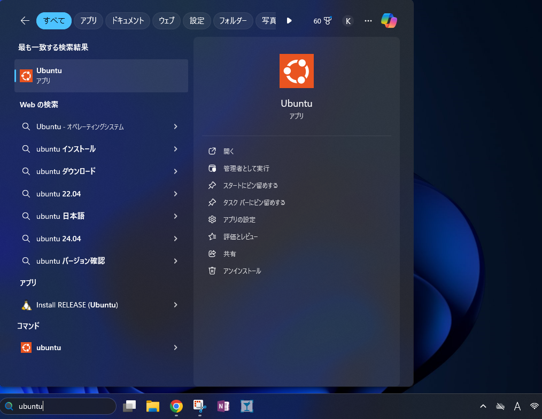542x419 pixels.
Task: Go back with the left arrow
Action: [25, 21]
